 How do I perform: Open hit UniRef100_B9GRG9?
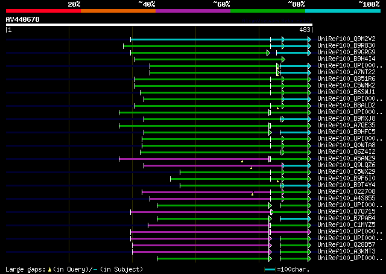click(x=346, y=53)
